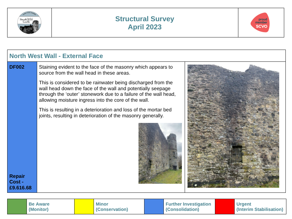Click the paragraph about rainwater discharge
The width and height of the screenshot is (292, 219).
(107, 91)
